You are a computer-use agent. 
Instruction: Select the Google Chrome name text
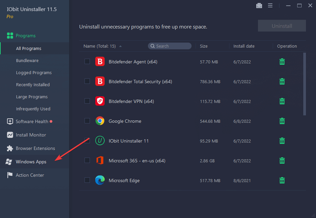pyautogui.click(x=125, y=121)
